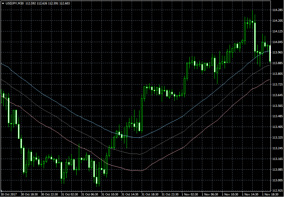Click the 31 Oct 10:30 time label
The image size is (284, 197).
(110, 194)
